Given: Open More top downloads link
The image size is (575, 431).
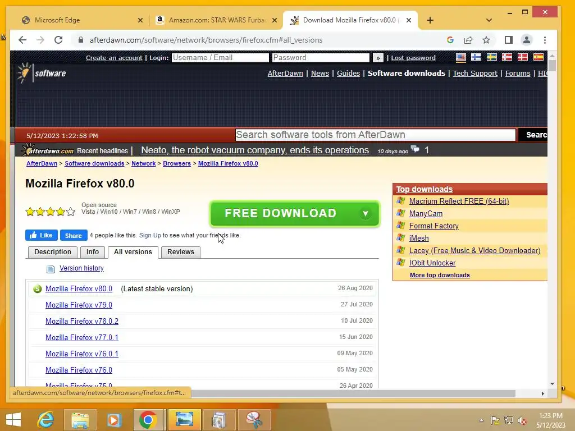Looking at the screenshot, I should [440, 275].
